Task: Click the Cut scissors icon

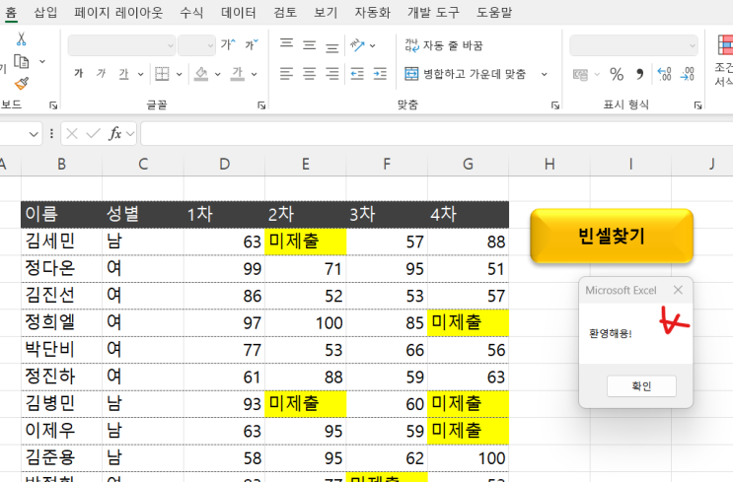Action: point(21,38)
